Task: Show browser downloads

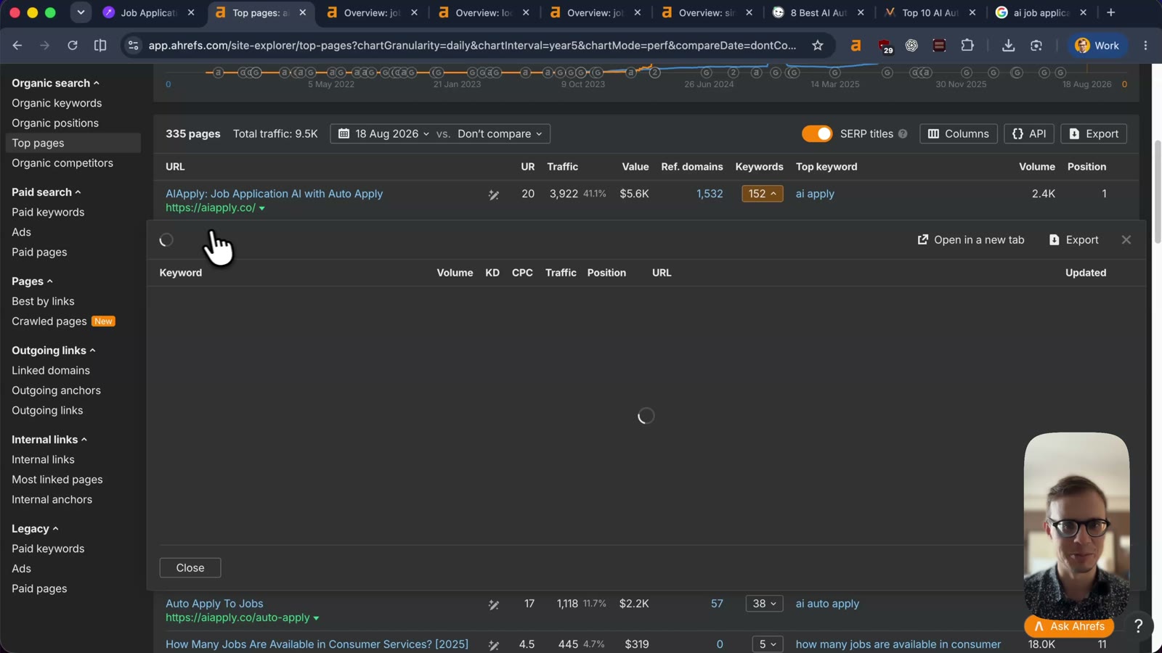Action: click(1008, 46)
